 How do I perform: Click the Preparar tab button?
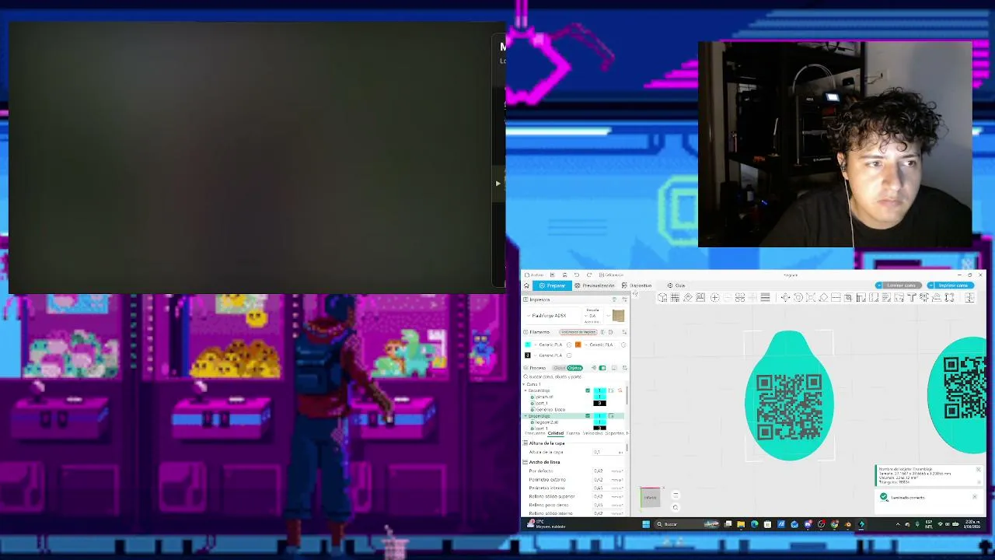(x=553, y=285)
